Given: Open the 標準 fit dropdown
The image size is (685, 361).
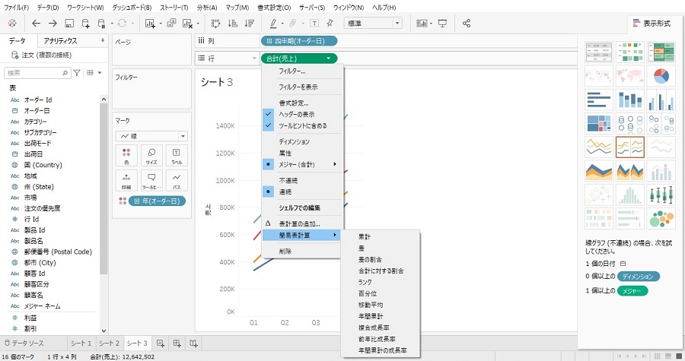Looking at the screenshot, I should point(375,24).
